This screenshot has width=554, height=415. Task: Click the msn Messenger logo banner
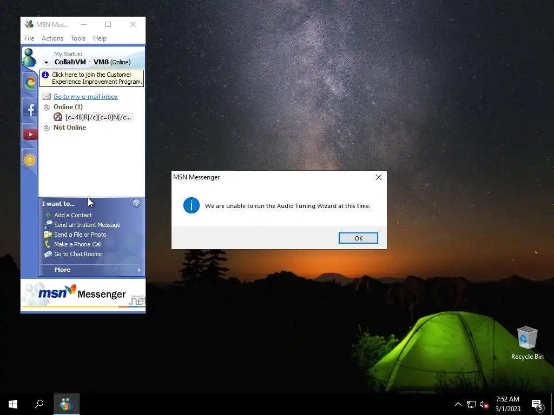coord(83,295)
